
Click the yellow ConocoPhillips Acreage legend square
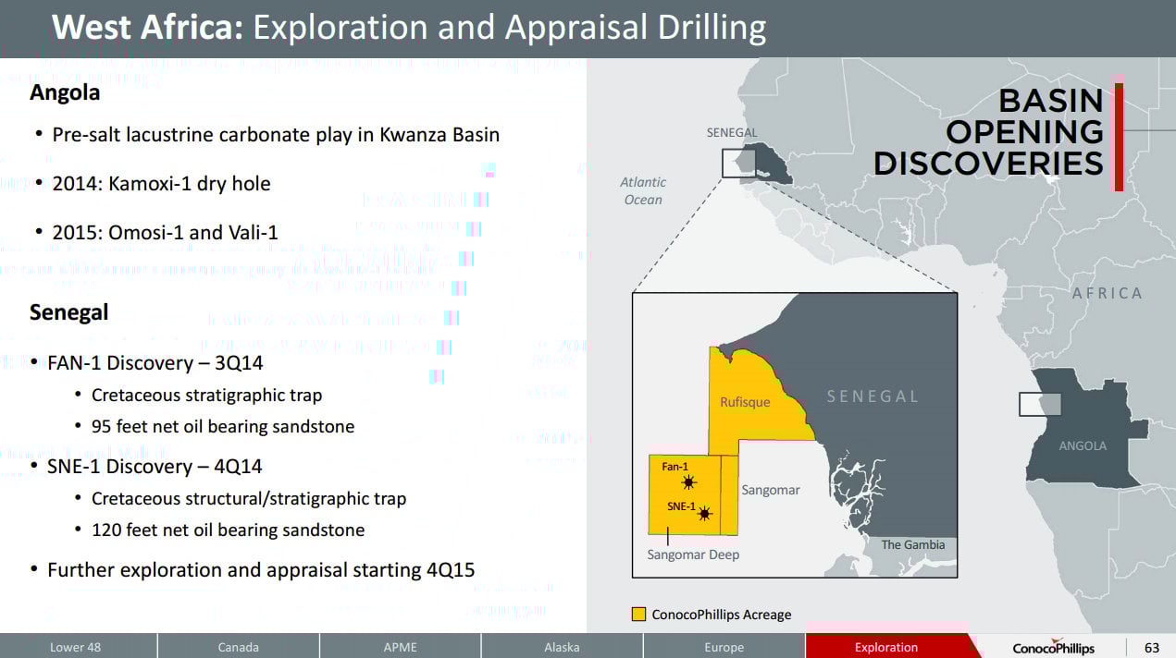638,615
